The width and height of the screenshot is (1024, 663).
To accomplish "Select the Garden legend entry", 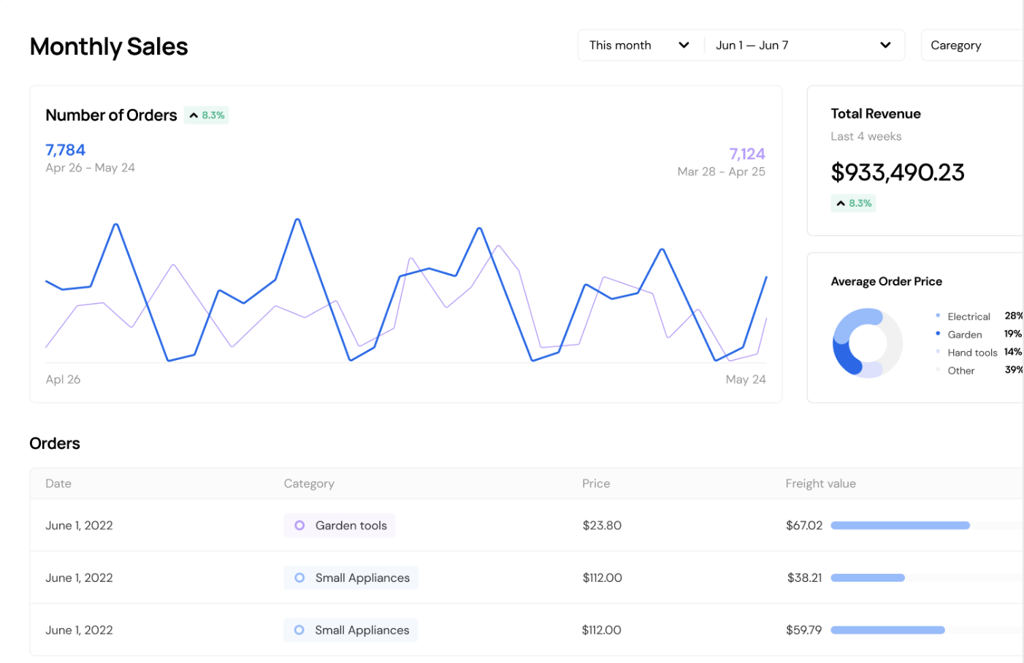I will [x=964, y=334].
